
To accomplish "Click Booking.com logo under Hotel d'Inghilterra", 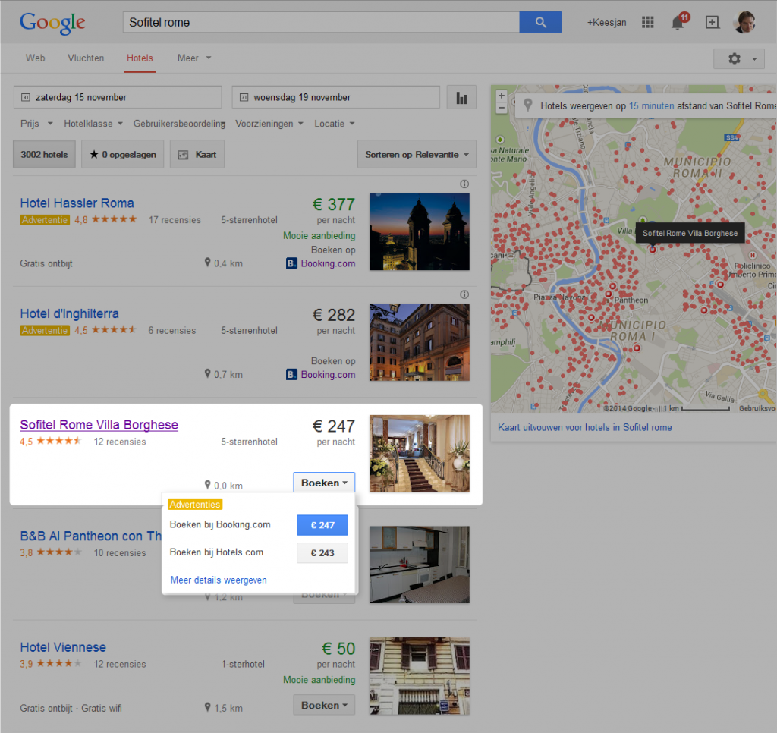I will pos(291,374).
